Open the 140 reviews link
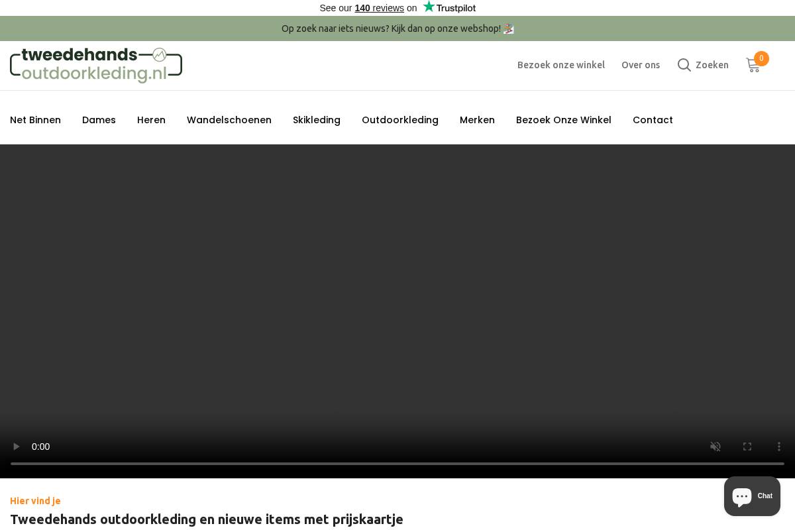 (x=379, y=8)
